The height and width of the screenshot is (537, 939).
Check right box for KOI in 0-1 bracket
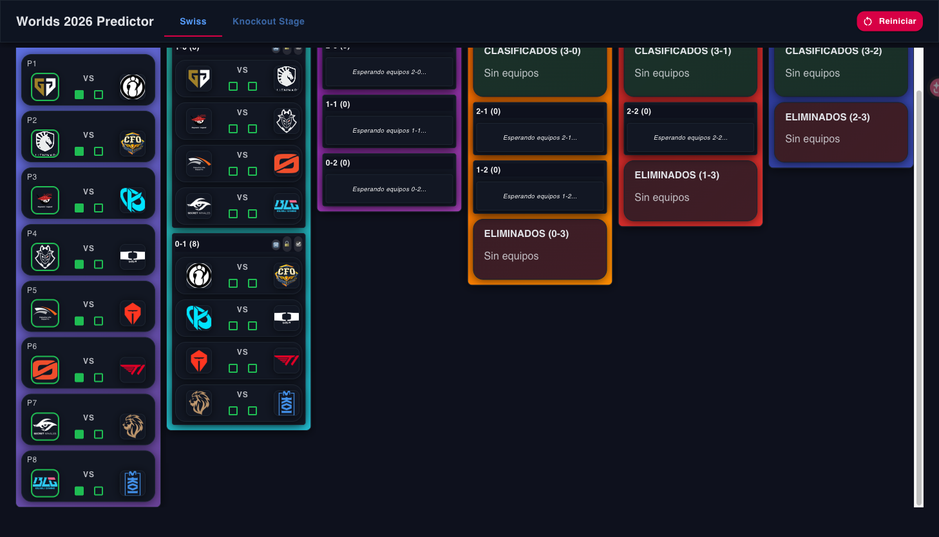[x=252, y=411]
